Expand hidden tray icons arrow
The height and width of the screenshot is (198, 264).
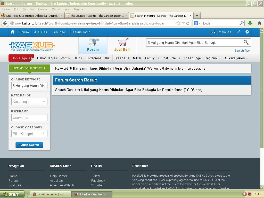coord(245,194)
